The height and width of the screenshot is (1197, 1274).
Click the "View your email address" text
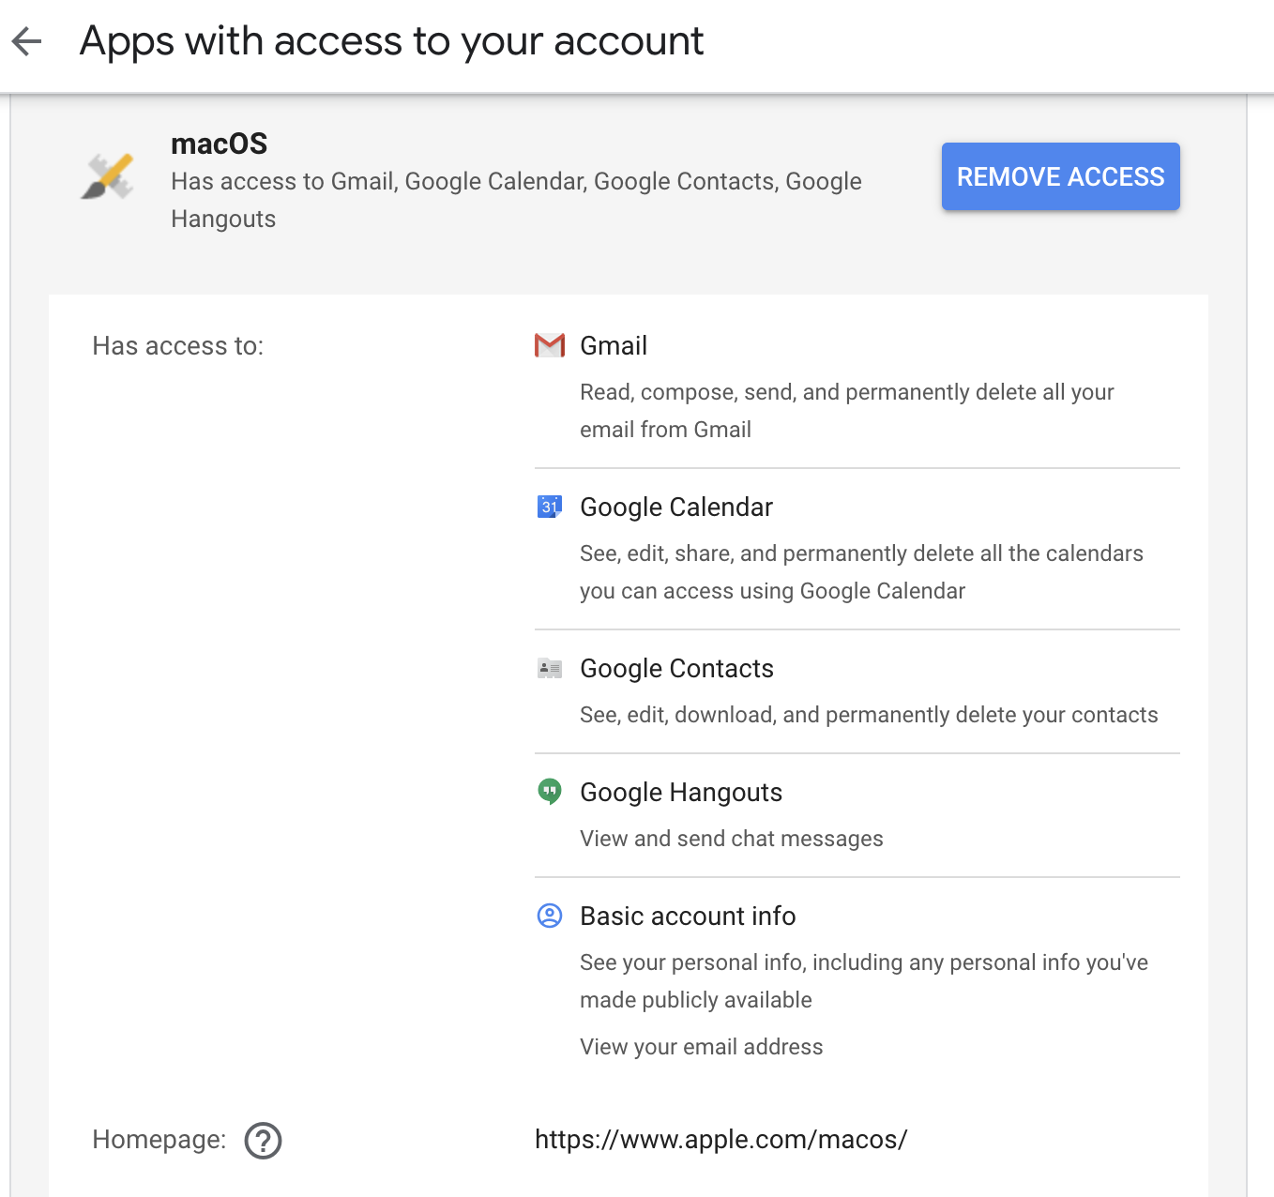pos(701,1047)
